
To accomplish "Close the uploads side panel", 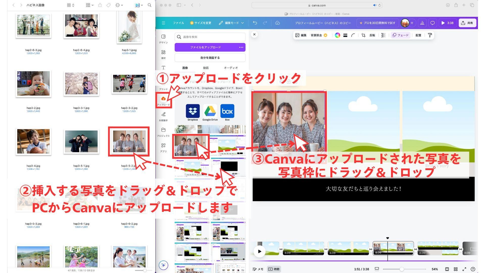I will (254, 34).
